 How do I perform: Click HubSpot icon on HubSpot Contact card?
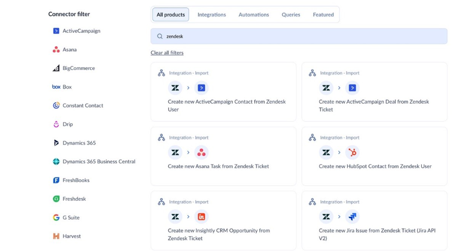pyautogui.click(x=352, y=152)
